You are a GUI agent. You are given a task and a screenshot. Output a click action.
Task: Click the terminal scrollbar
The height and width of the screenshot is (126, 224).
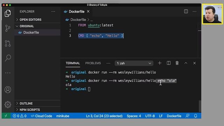coord(200,106)
